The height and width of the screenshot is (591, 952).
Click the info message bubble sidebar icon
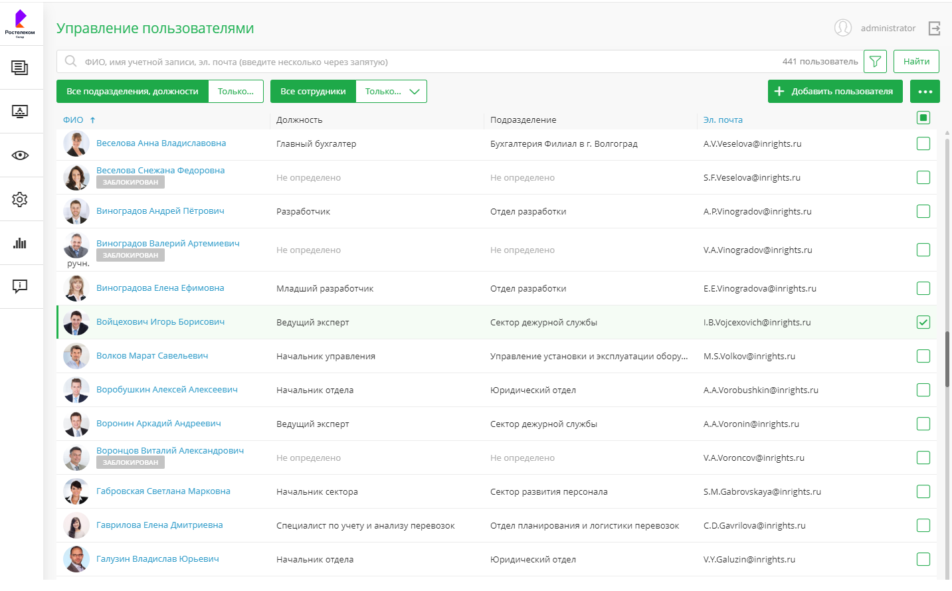(x=20, y=286)
